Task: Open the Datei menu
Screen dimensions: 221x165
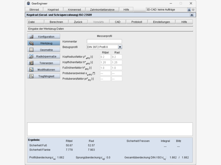Action: [x=31, y=22]
